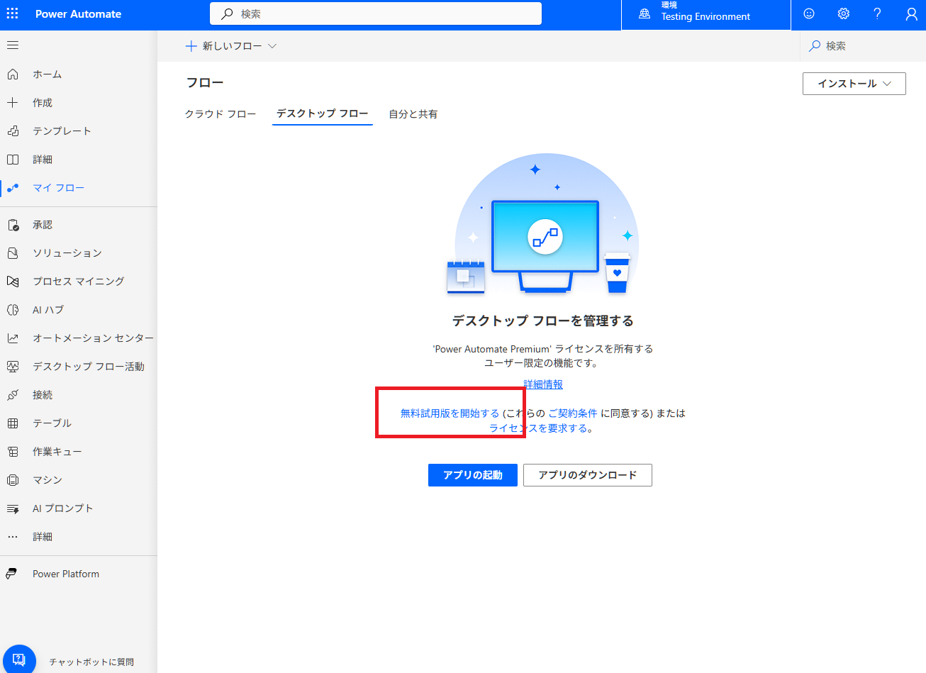Switch to the 自分と共有 tab
926x673 pixels.
click(413, 113)
